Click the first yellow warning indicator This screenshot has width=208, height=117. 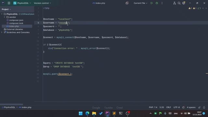coord(190,8)
